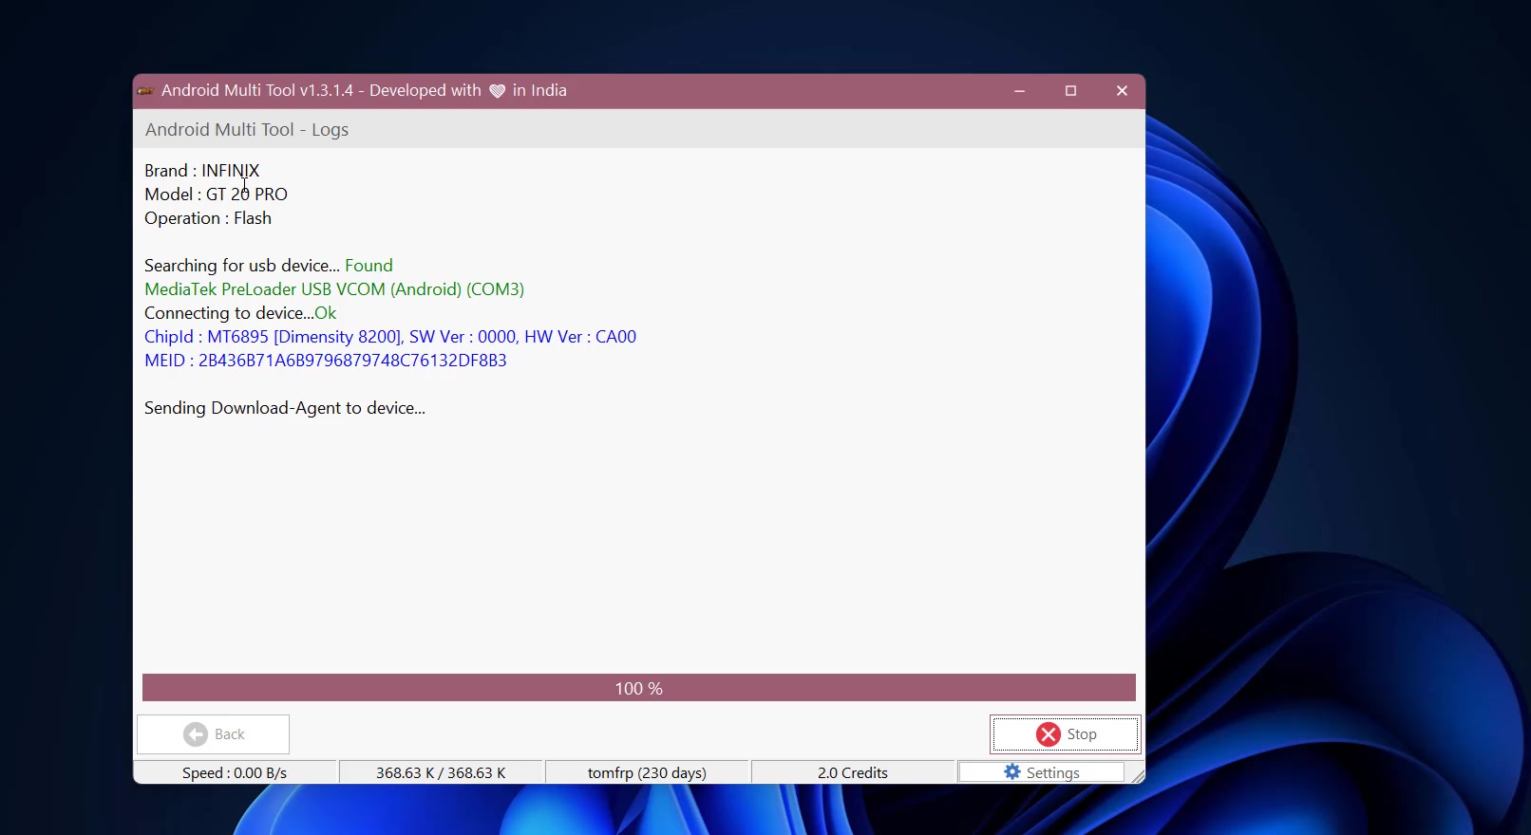Click the ChipId MT6895 log line
This screenshot has height=835, width=1531.
pos(390,337)
